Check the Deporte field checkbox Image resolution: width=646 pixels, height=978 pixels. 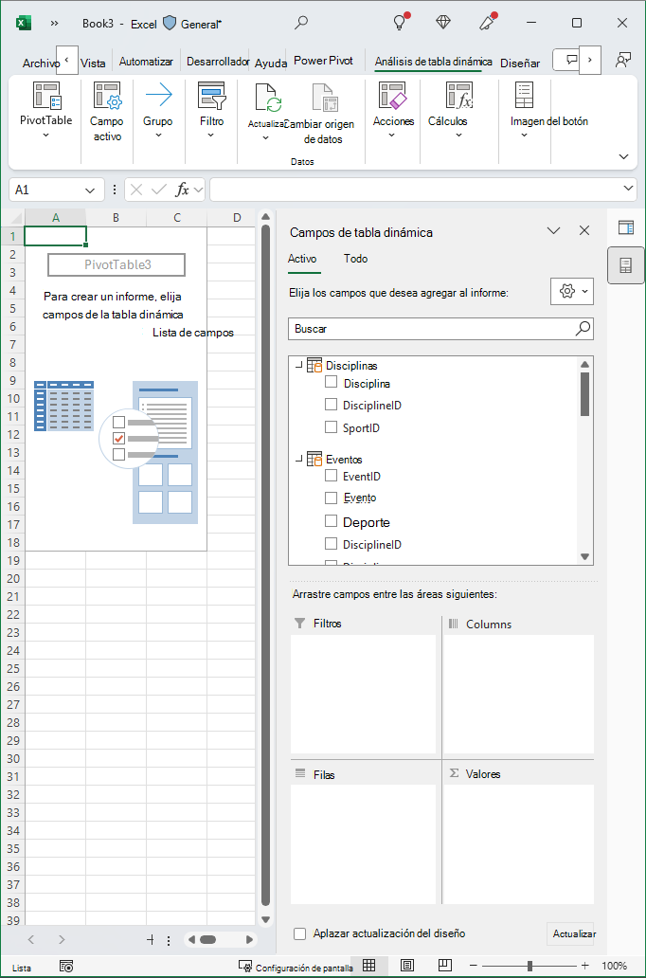332,521
